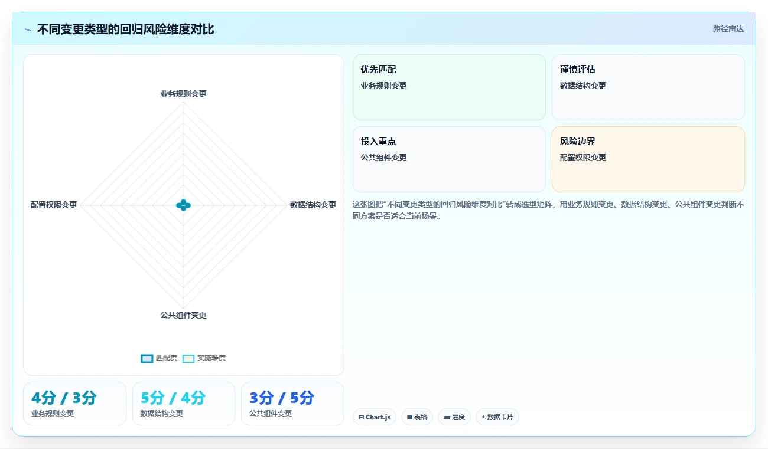Click the 数据结构变更 radar axis label
The height and width of the screenshot is (449, 768).
[313, 205]
